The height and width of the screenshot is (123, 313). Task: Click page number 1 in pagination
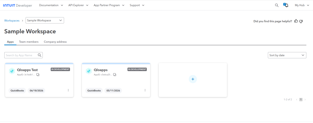pyautogui.click(x=301, y=99)
